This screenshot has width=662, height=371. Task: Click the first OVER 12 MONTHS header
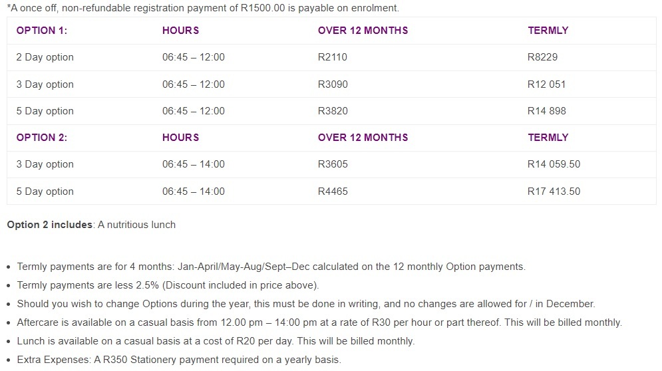click(363, 31)
